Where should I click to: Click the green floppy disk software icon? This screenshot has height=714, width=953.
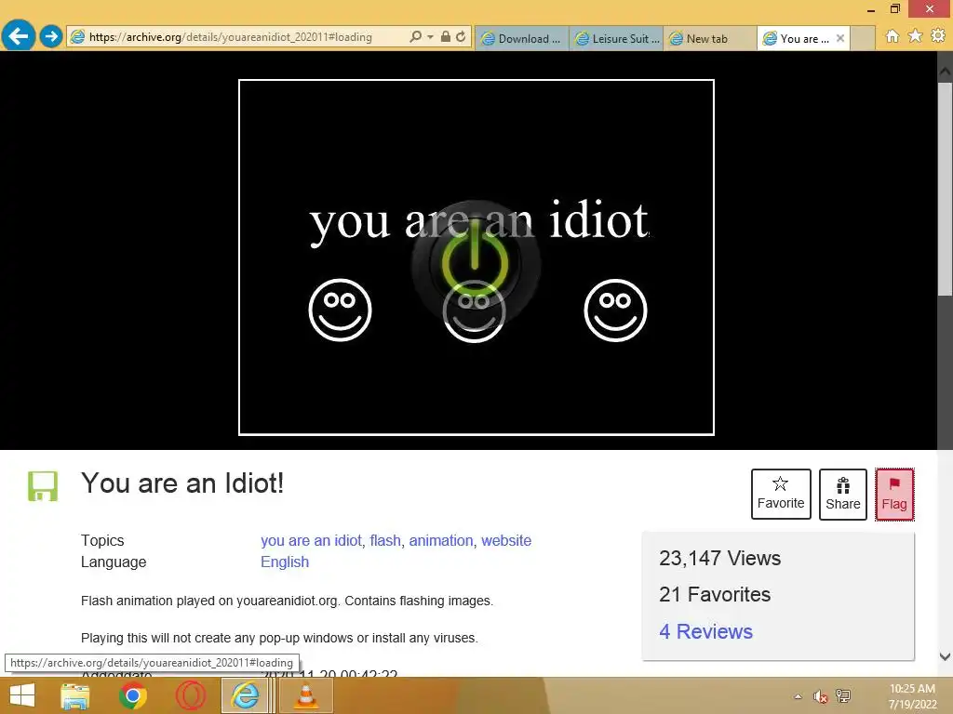coord(43,486)
